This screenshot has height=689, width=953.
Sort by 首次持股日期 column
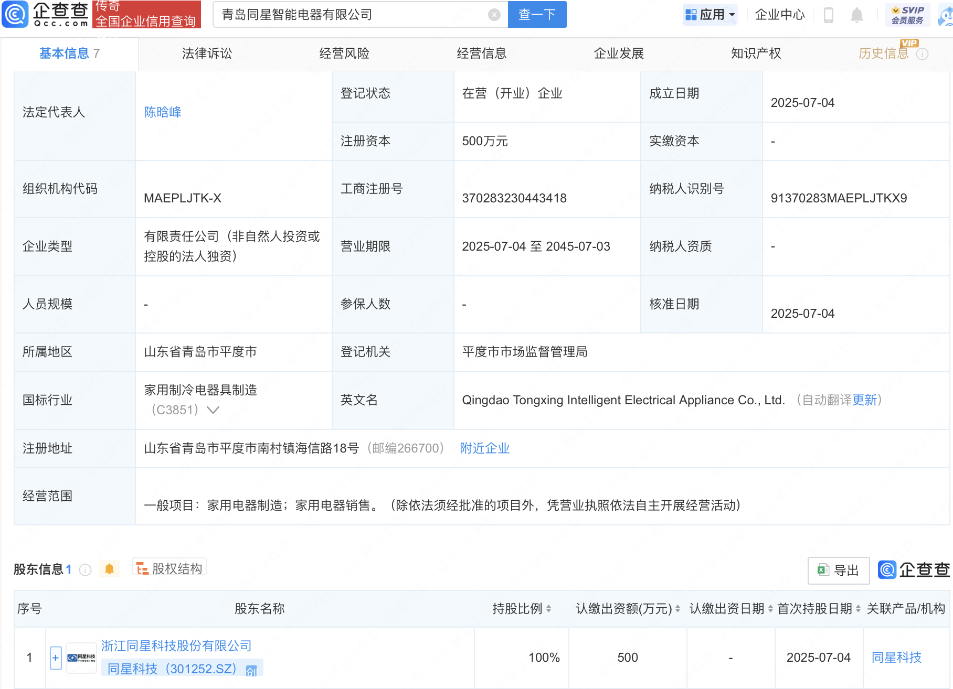coord(858,609)
